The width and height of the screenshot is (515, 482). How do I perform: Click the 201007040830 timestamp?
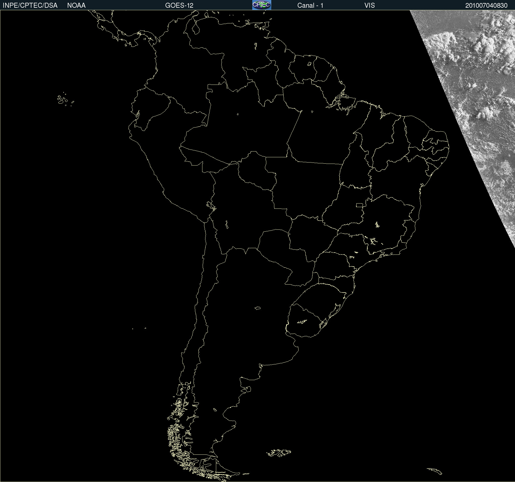click(486, 6)
